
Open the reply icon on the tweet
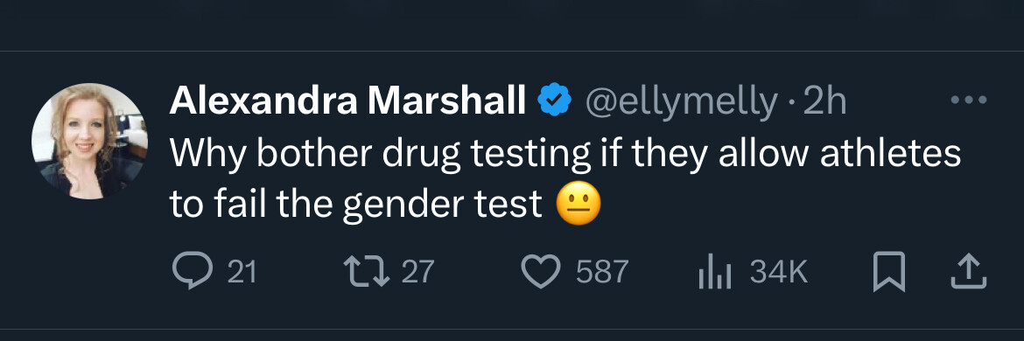coord(192,271)
